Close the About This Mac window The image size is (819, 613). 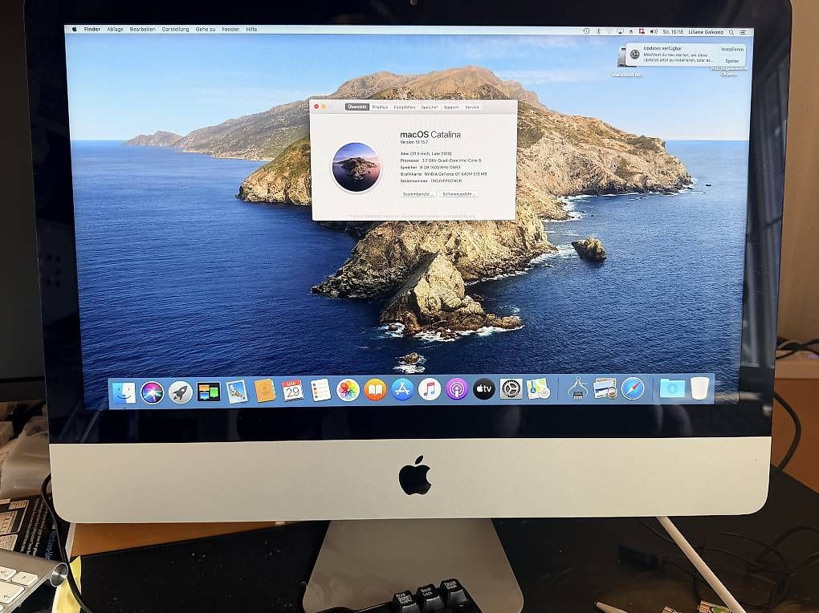tap(316, 107)
